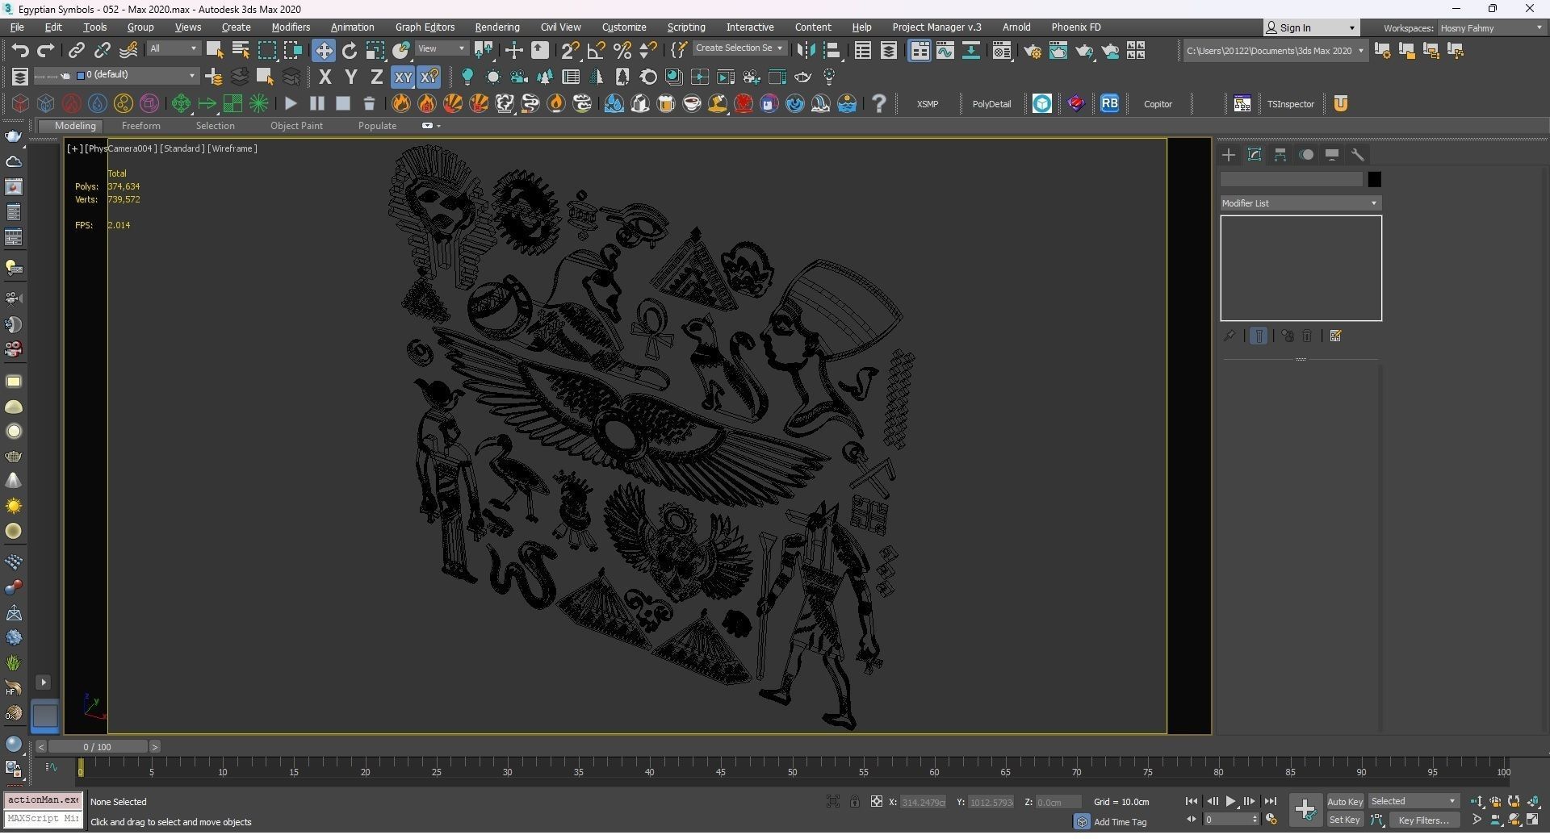Click the Redo arrow icon
This screenshot has height=839, width=1550.
pos(46,50)
